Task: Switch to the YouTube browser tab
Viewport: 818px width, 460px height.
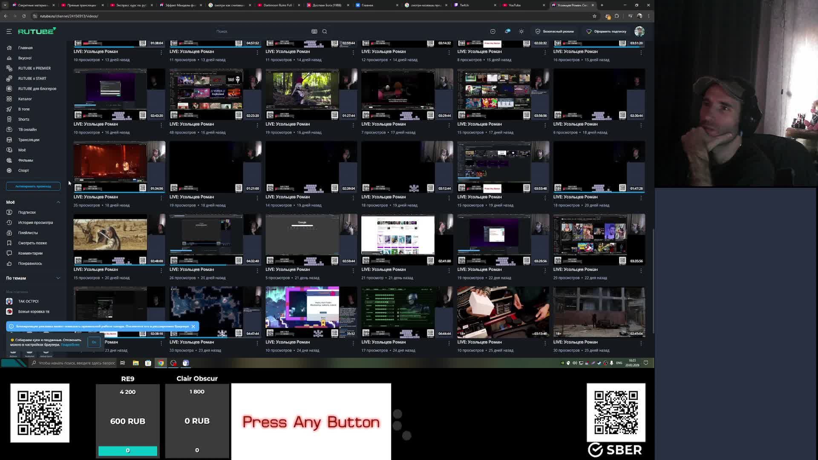Action: tap(515, 5)
